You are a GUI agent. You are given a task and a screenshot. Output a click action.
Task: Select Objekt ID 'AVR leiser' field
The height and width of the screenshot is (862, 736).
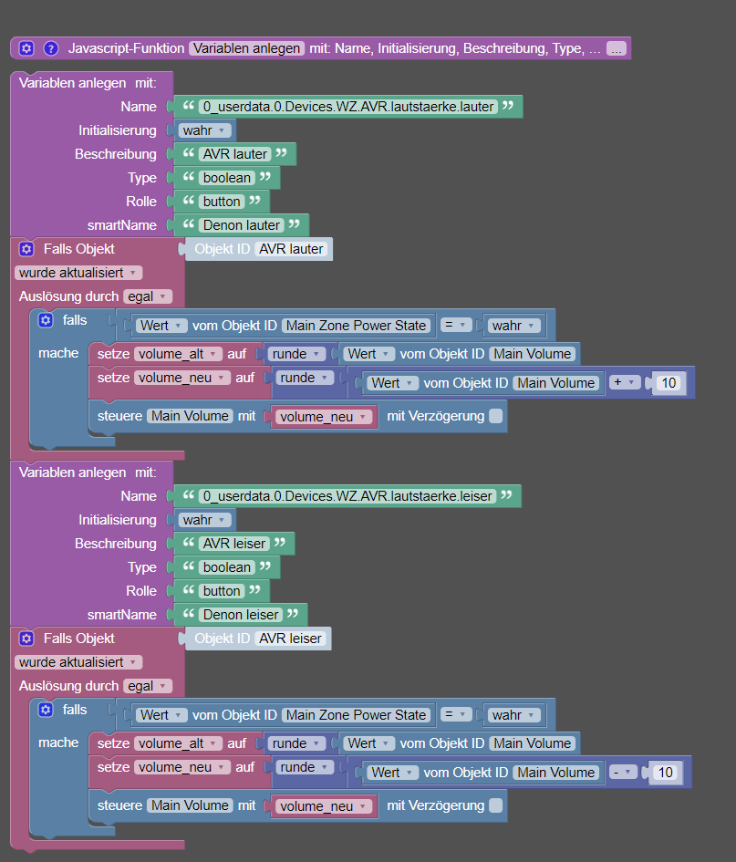pyautogui.click(x=290, y=639)
